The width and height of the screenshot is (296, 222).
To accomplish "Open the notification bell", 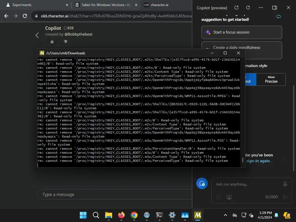I will tap(276, 215).
